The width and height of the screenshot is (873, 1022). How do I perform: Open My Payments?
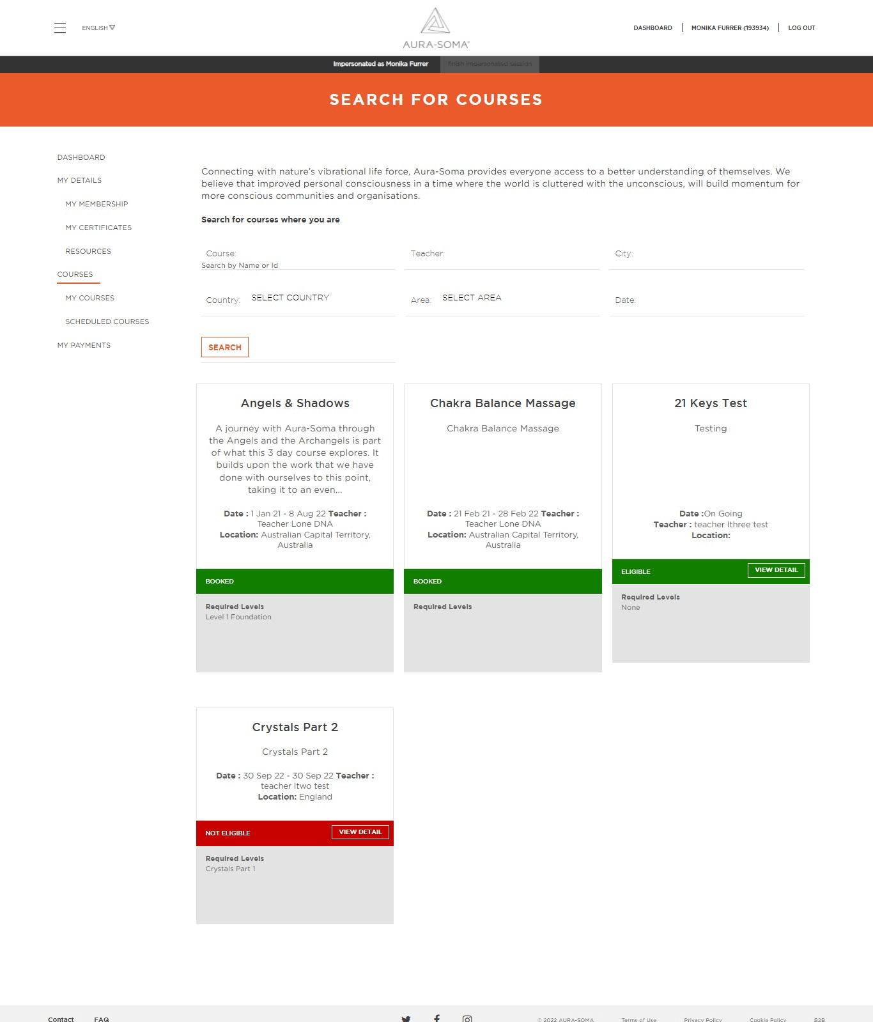84,345
